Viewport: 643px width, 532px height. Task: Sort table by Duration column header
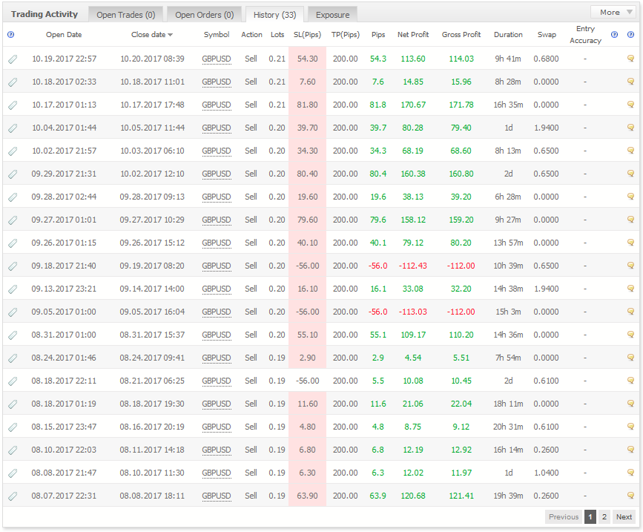508,35
